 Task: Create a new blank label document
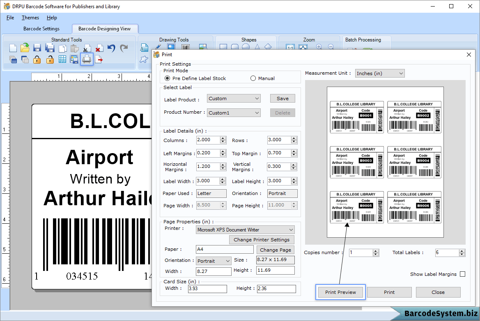[13, 48]
